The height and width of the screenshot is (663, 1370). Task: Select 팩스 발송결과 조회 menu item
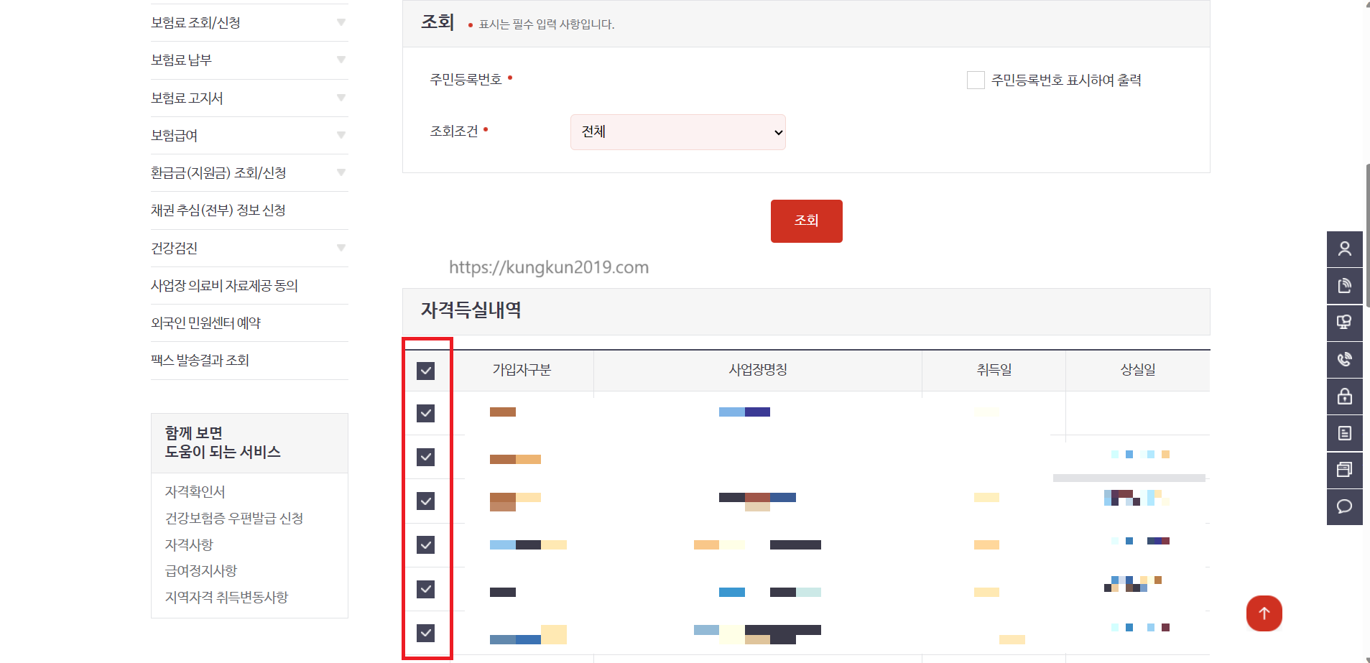(x=200, y=360)
